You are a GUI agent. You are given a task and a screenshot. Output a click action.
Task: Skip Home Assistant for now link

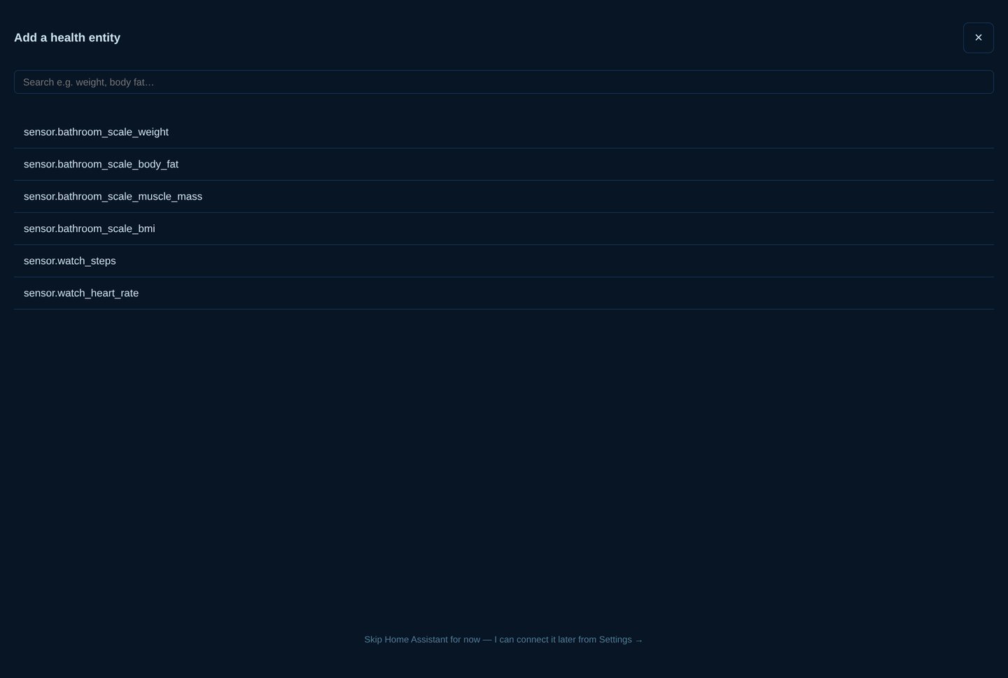coord(503,639)
